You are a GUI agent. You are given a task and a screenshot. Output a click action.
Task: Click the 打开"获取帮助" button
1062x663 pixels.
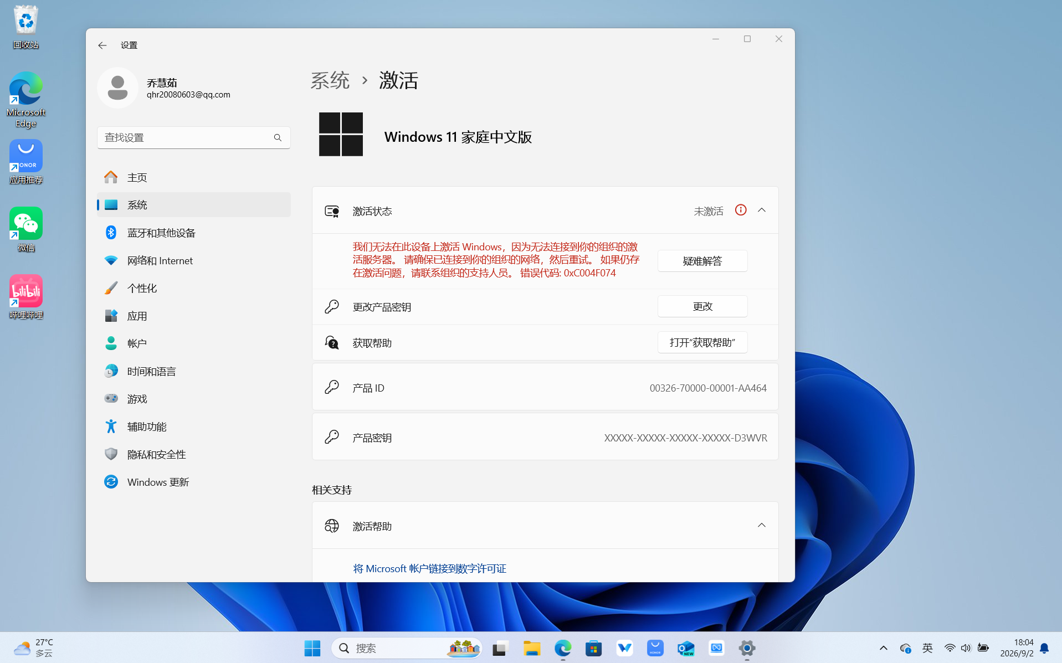[702, 342]
